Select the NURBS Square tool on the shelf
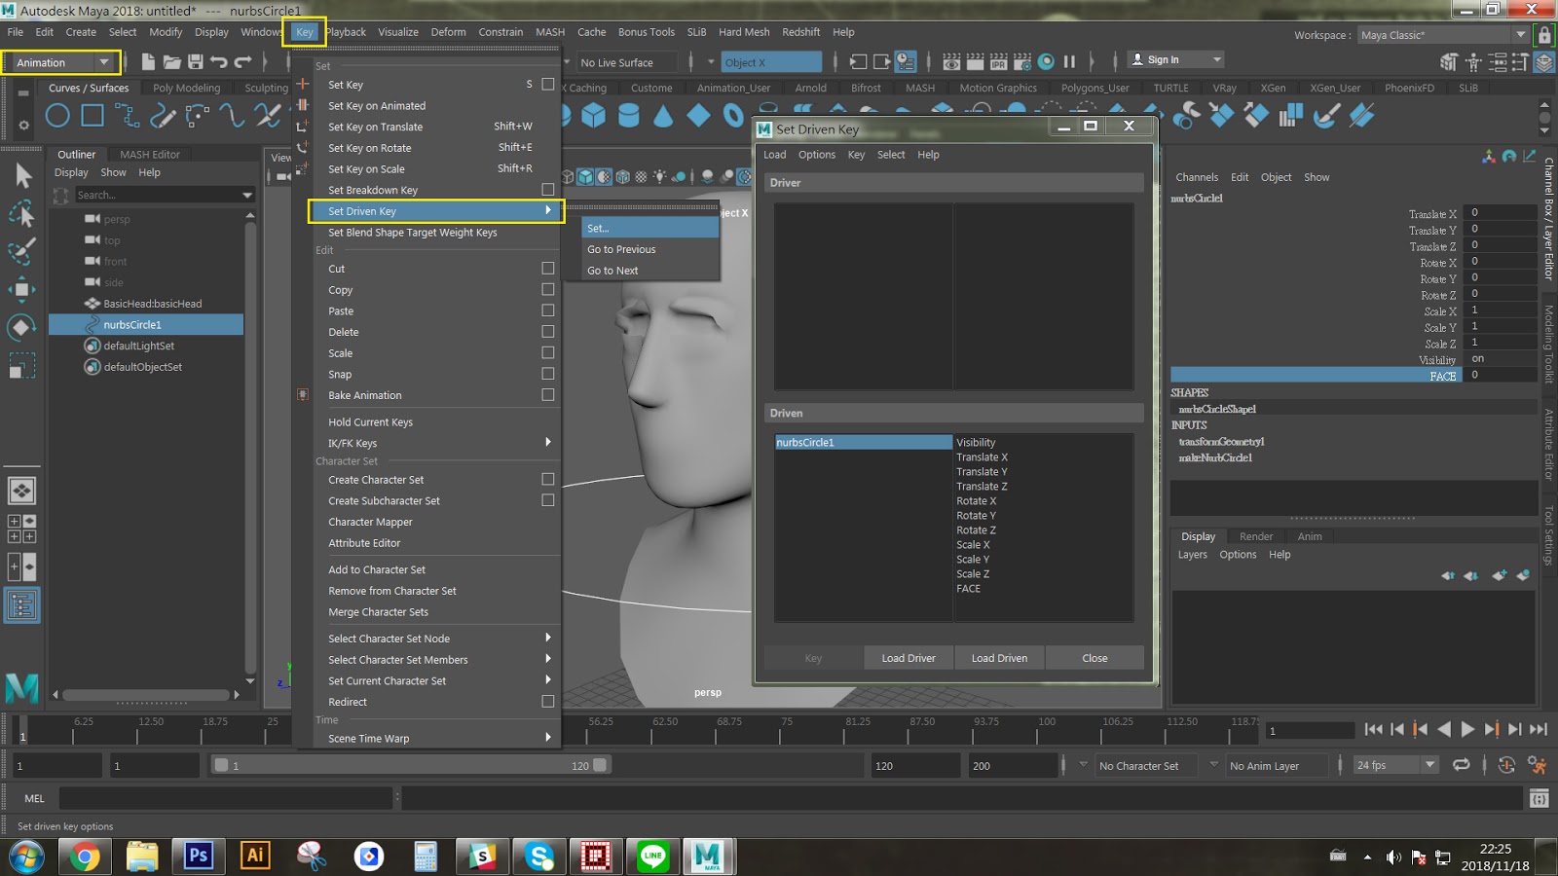The width and height of the screenshot is (1558, 876). (92, 116)
